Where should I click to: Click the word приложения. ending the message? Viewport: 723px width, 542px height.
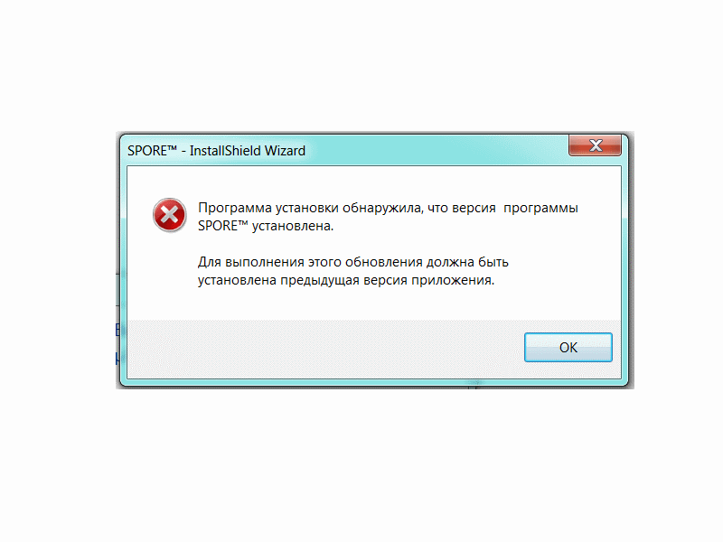pyautogui.click(x=453, y=280)
